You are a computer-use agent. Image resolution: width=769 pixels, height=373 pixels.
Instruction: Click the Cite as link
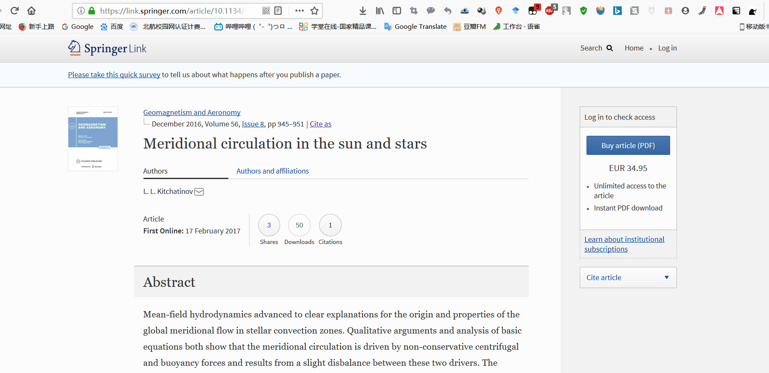coord(320,124)
